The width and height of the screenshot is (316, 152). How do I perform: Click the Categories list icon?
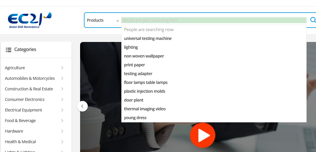[x=9, y=50]
